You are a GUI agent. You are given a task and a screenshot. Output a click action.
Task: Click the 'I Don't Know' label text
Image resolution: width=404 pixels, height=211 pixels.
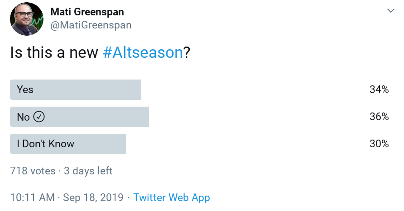(x=46, y=144)
